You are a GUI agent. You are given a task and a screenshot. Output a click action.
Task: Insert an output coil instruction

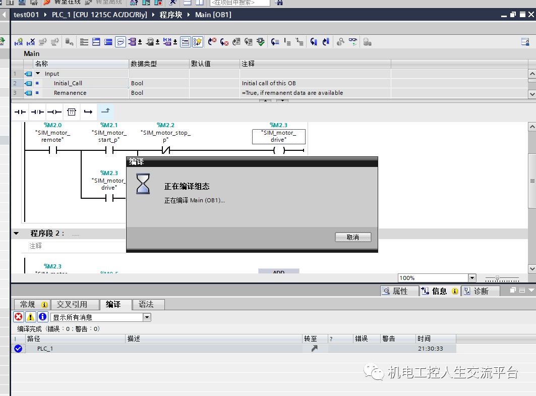tap(54, 112)
